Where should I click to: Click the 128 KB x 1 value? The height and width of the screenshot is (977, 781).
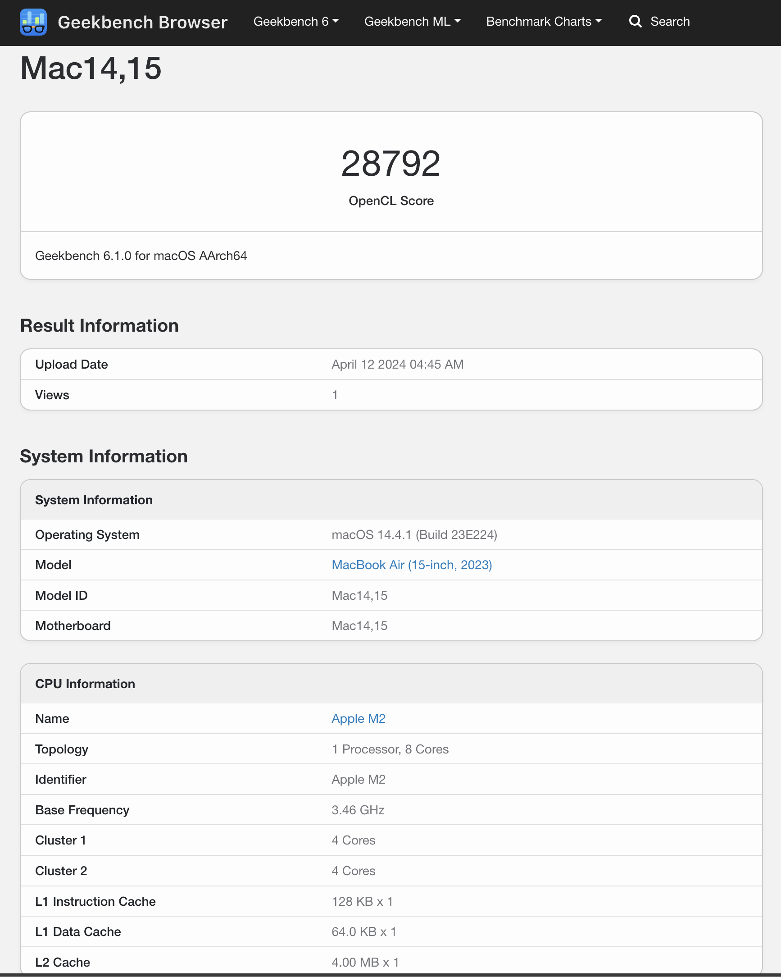click(x=362, y=901)
